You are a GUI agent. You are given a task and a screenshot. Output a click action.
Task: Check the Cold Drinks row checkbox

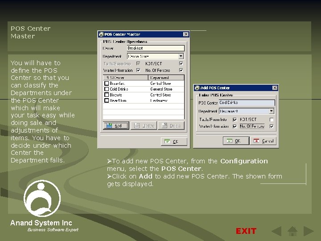107,89
